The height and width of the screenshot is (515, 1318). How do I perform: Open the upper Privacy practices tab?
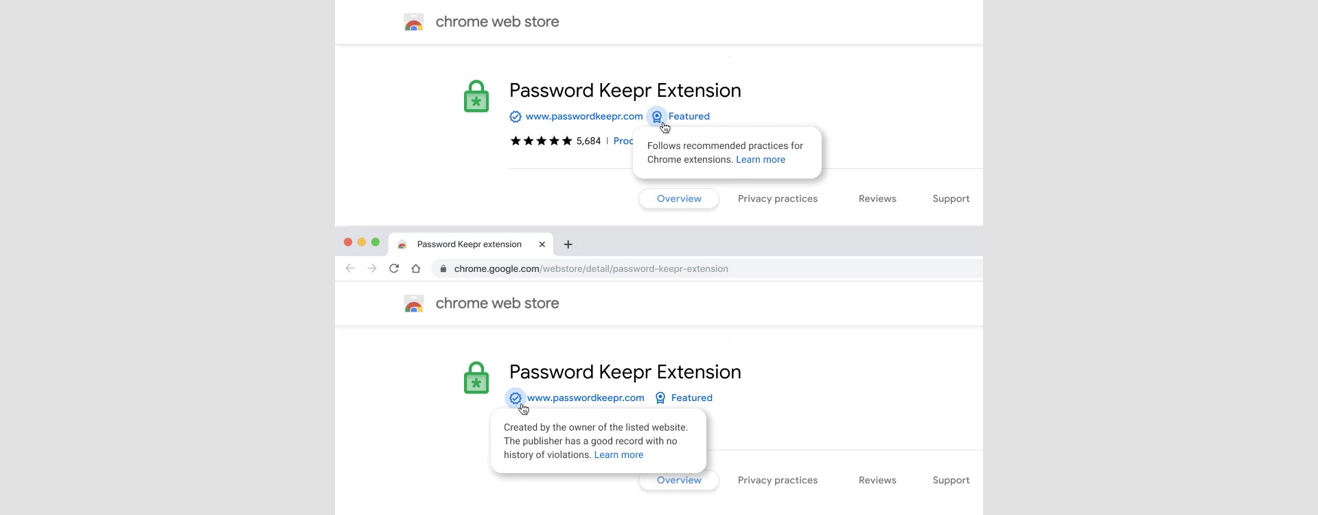click(x=778, y=198)
